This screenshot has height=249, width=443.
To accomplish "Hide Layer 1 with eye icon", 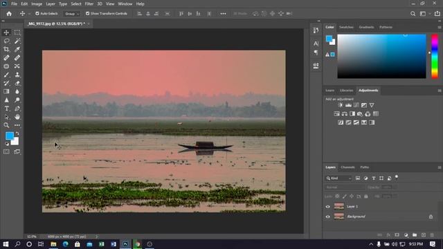I will pyautogui.click(x=327, y=207).
